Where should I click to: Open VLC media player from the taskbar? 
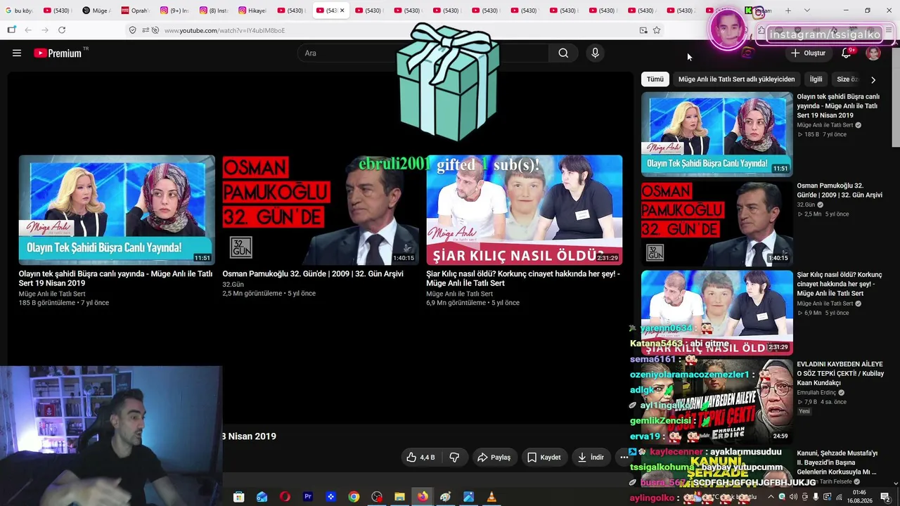pos(491,497)
